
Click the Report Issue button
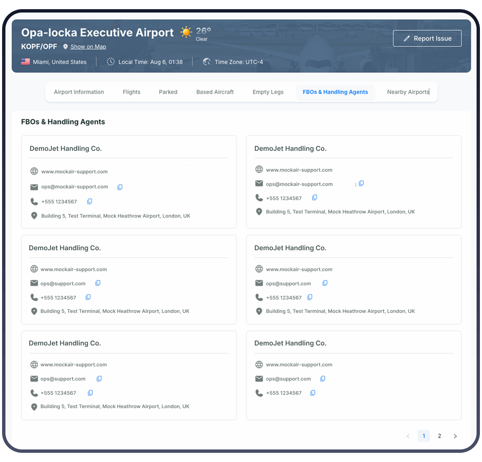(x=427, y=38)
